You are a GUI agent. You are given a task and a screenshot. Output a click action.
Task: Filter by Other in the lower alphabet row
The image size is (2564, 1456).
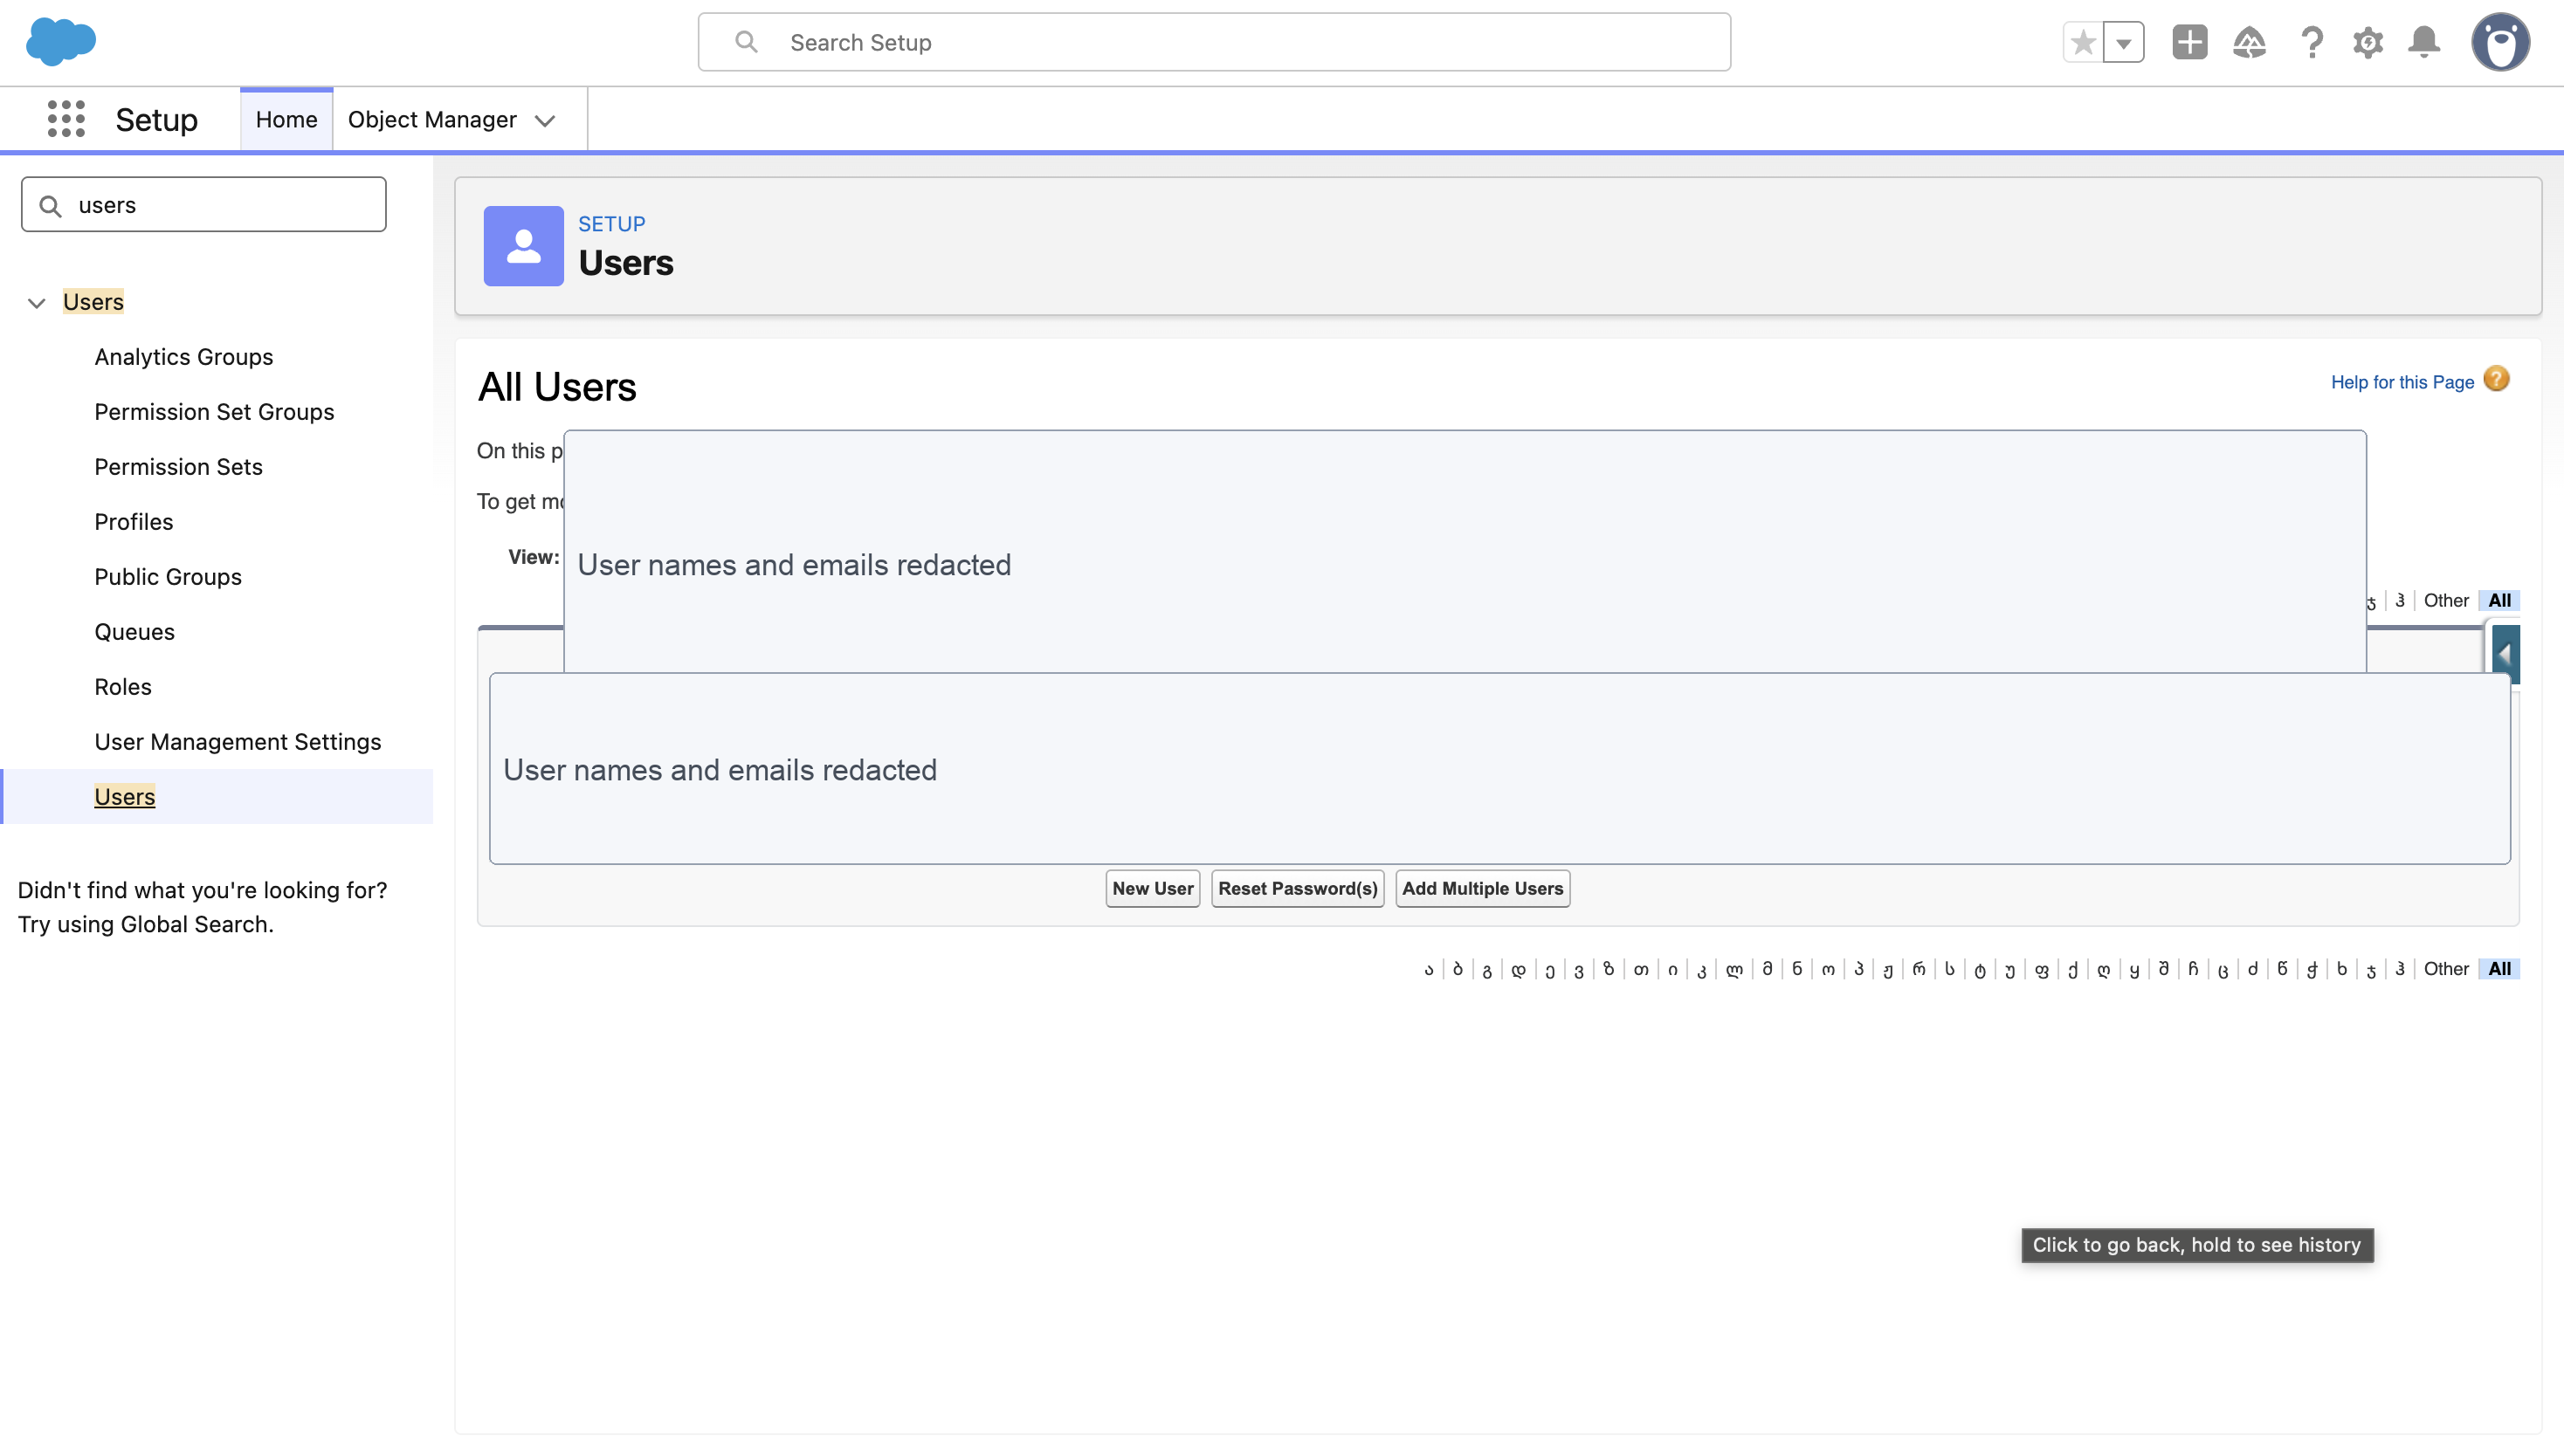point(2446,969)
